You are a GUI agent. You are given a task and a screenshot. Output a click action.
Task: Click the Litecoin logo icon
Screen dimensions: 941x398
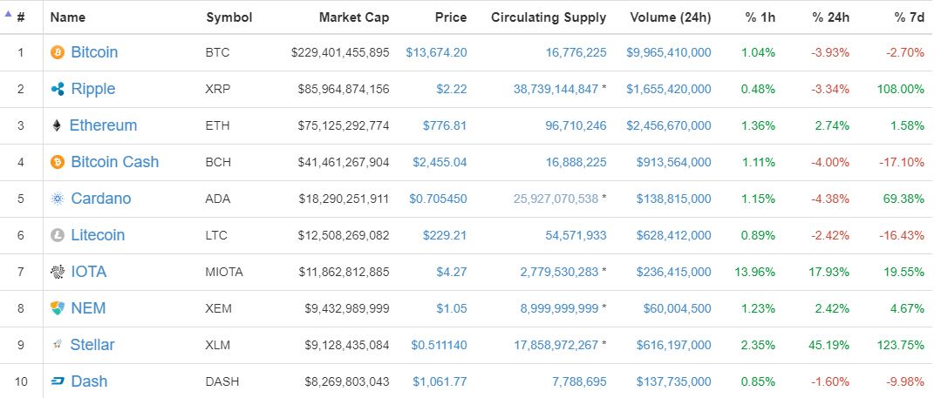[x=58, y=235]
